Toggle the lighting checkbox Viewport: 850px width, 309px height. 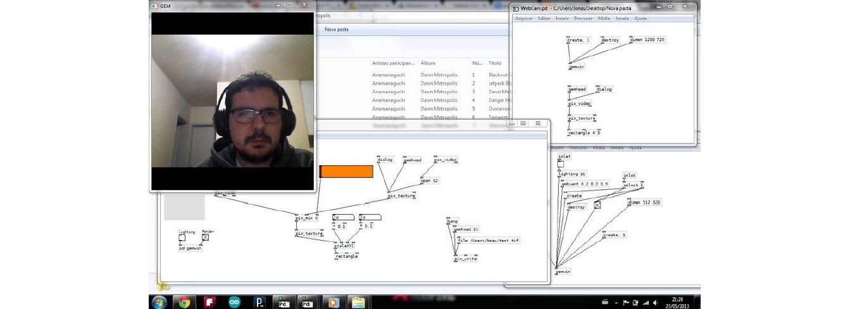182,238
